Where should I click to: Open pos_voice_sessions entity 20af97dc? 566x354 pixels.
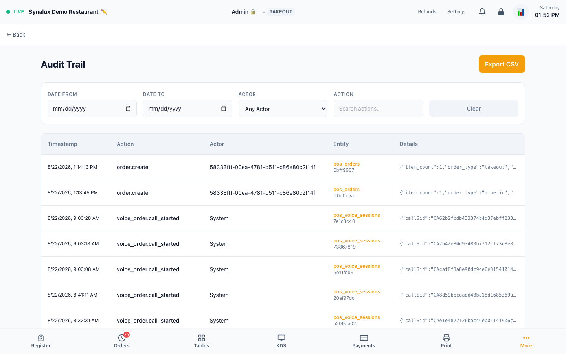pos(357,295)
